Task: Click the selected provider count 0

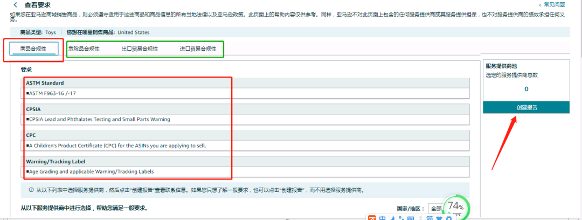Action: [x=526, y=89]
